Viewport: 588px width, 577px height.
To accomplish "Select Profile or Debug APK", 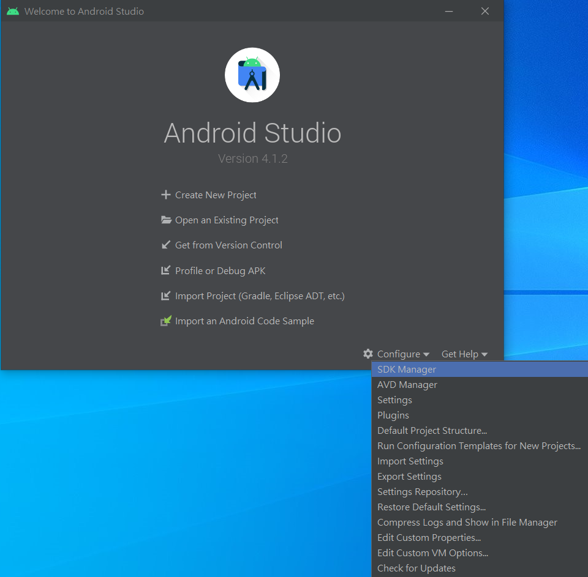I will (x=220, y=270).
